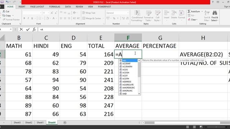This screenshot has width=230, height=129.
Task: Select AND in the function list
Action: (x=128, y=94)
